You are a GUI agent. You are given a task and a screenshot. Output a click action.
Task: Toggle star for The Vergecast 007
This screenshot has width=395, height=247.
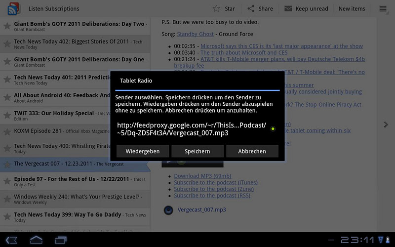click(x=7, y=165)
